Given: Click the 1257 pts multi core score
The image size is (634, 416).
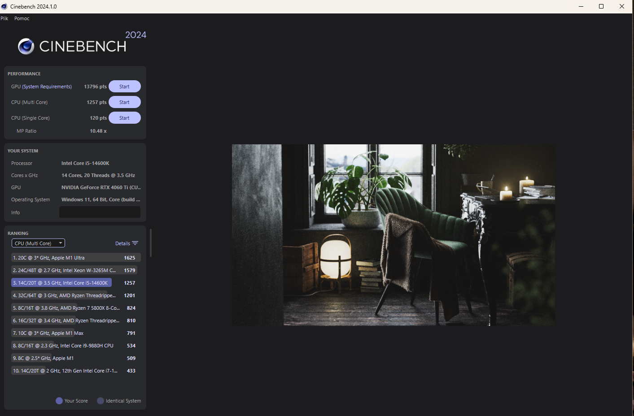Looking at the screenshot, I should click(96, 102).
